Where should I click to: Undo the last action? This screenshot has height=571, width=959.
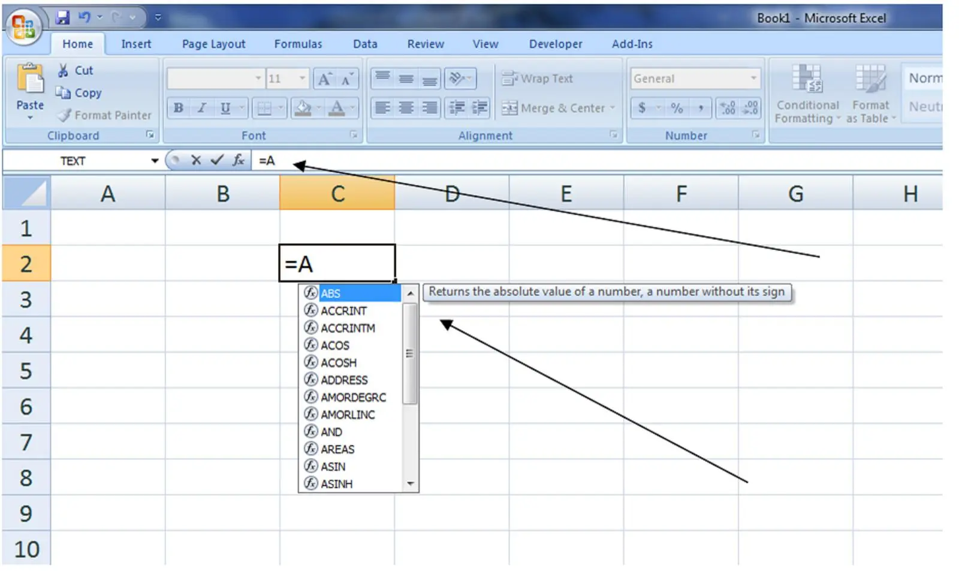coord(84,18)
